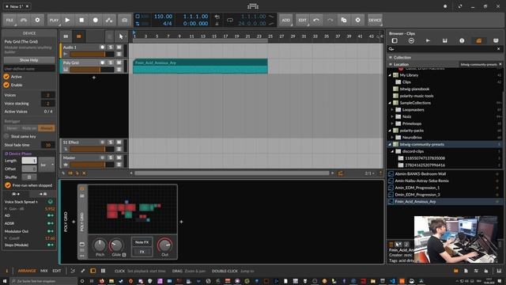Image resolution: width=506 pixels, height=285 pixels.
Task: Collapse the polarity-packs tree node
Action: [x=390, y=131]
